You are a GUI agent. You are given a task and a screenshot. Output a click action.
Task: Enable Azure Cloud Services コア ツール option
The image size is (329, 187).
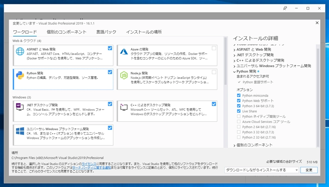pos(239,122)
